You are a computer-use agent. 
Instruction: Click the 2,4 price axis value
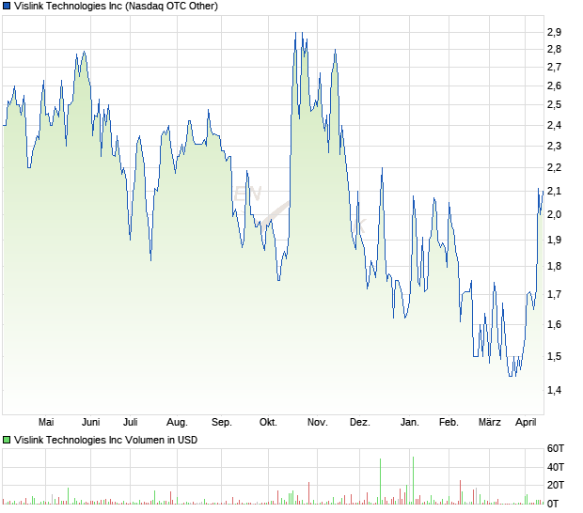coord(554,125)
